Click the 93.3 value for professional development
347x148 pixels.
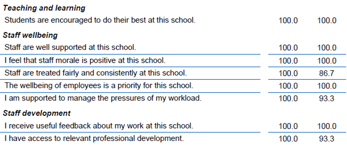[326, 139]
